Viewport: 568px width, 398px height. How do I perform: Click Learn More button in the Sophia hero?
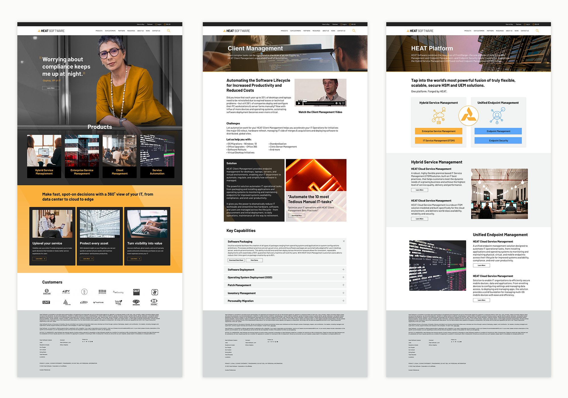point(51,88)
